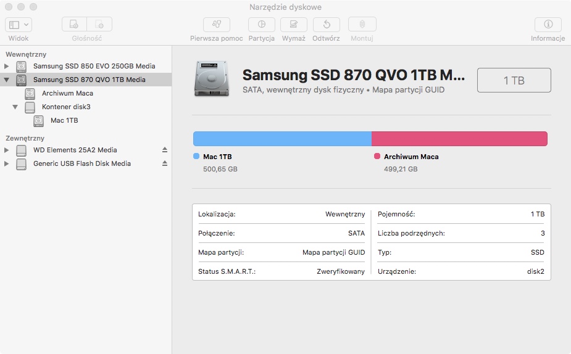Click the Samsung SSD 870 QVO 1TB title
This screenshot has width=571, height=354.
pyautogui.click(x=354, y=75)
